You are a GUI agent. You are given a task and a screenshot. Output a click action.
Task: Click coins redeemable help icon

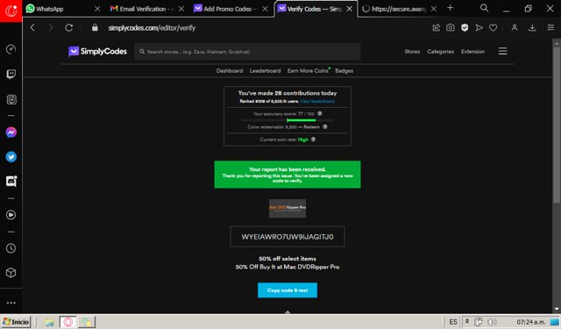(325, 126)
